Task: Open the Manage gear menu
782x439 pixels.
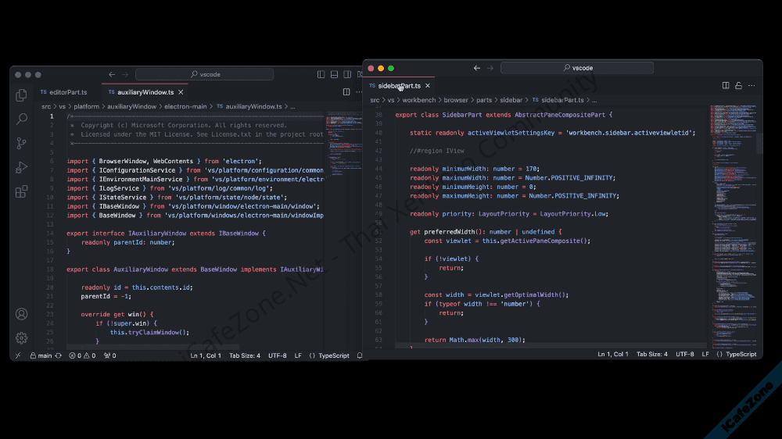Action: pyautogui.click(x=22, y=337)
